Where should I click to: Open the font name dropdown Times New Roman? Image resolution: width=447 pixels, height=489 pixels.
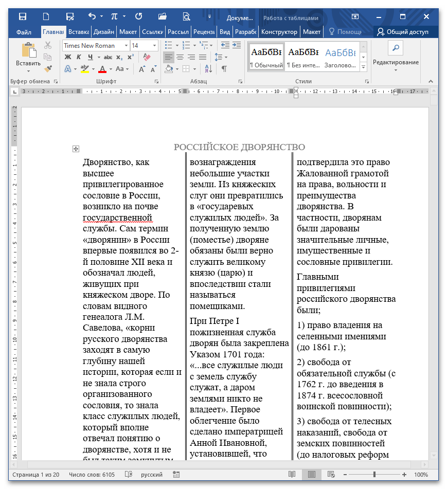pyautogui.click(x=126, y=46)
